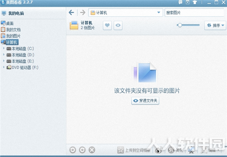Open 我的文档 in the folder tree
The width and height of the screenshot is (227, 157).
[11, 30]
